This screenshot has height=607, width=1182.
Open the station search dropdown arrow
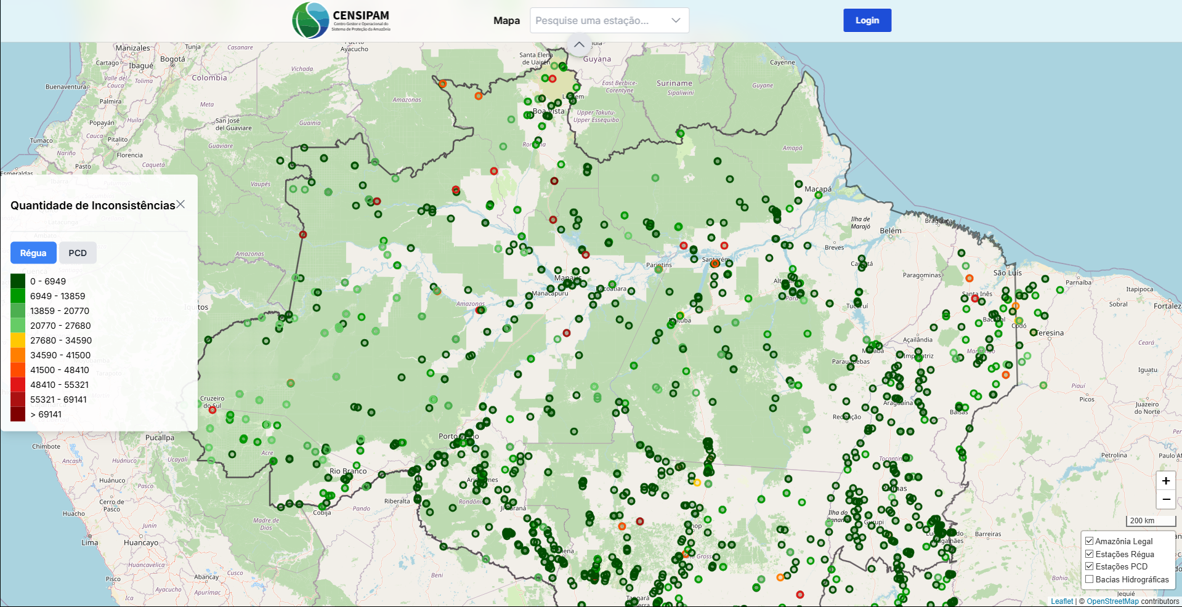coord(676,20)
